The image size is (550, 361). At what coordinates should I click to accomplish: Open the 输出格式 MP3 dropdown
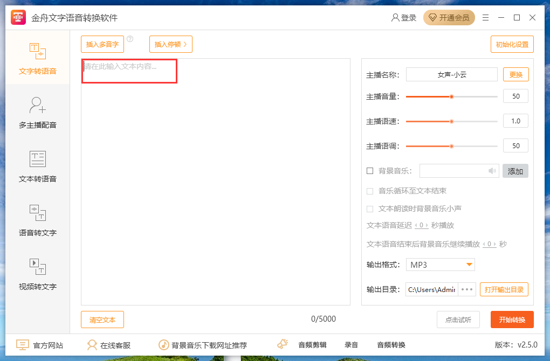[441, 265]
